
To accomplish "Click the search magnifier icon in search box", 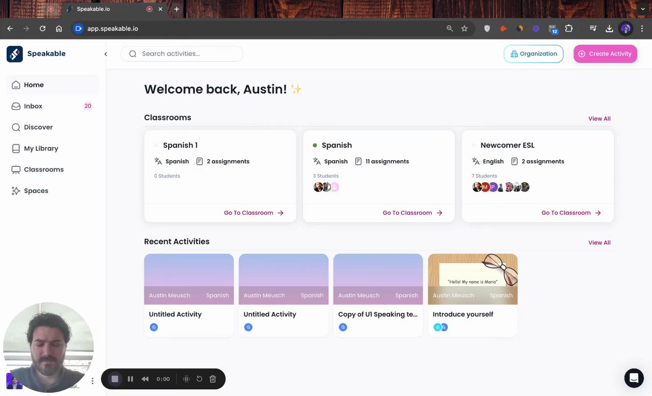I will pyautogui.click(x=133, y=54).
